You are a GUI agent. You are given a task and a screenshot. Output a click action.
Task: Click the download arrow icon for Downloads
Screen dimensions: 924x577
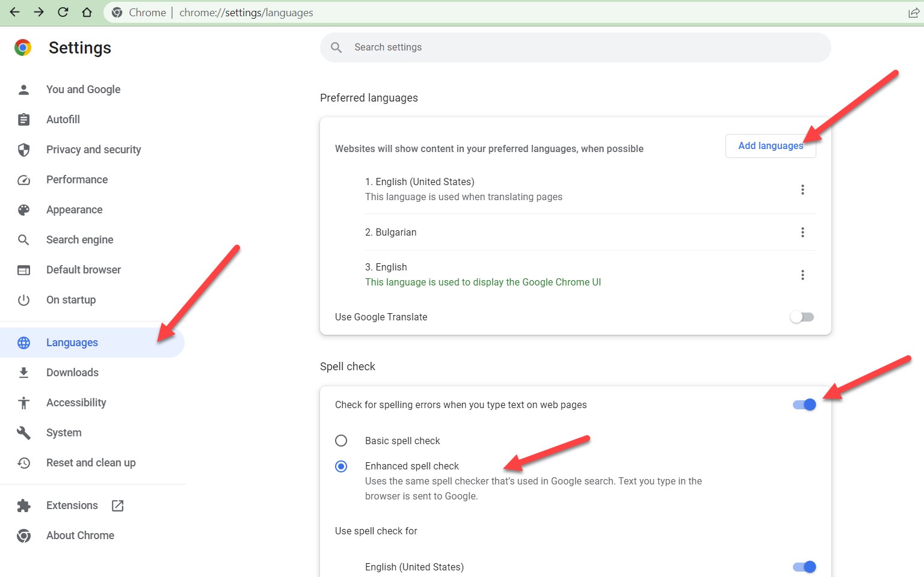[x=23, y=373]
